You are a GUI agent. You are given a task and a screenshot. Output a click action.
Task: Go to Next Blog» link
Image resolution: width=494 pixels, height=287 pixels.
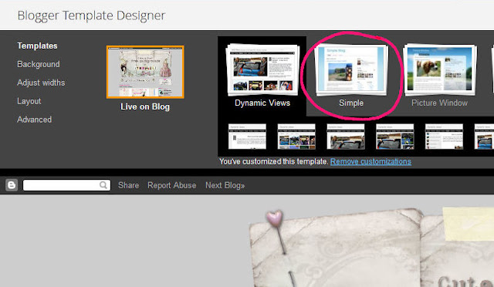[225, 185]
